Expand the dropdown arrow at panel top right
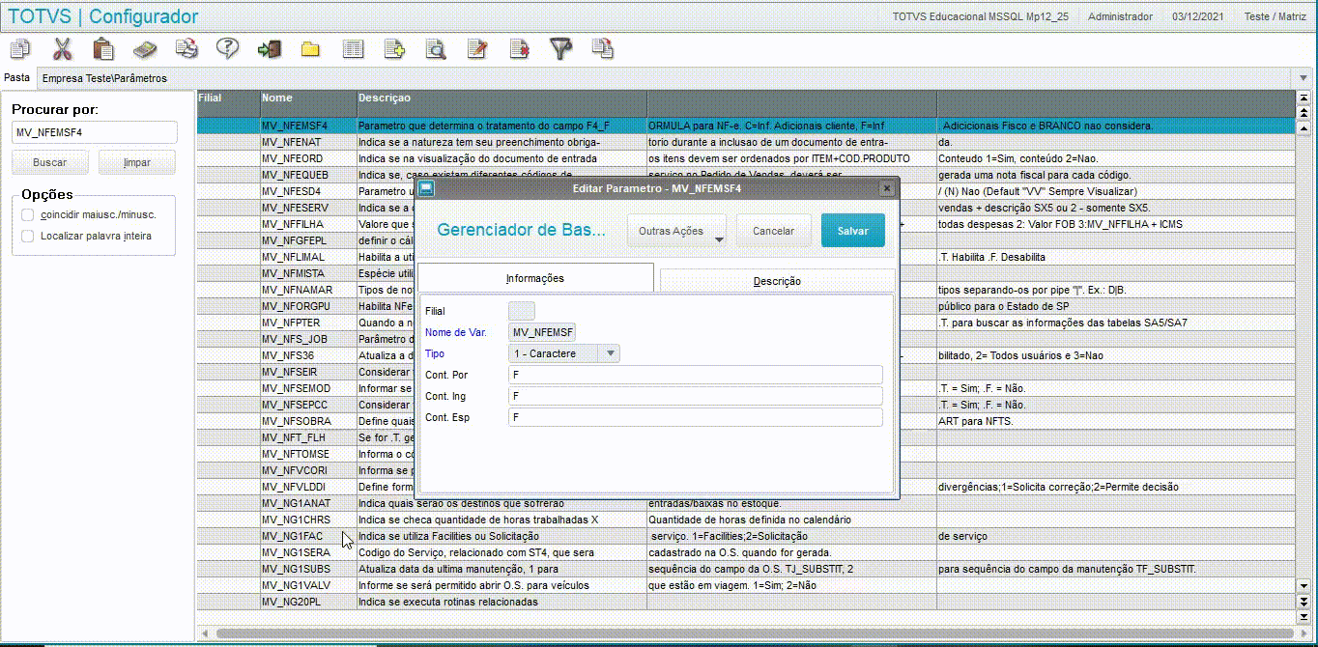Screen dimensions: 1318x647 click(x=1303, y=77)
